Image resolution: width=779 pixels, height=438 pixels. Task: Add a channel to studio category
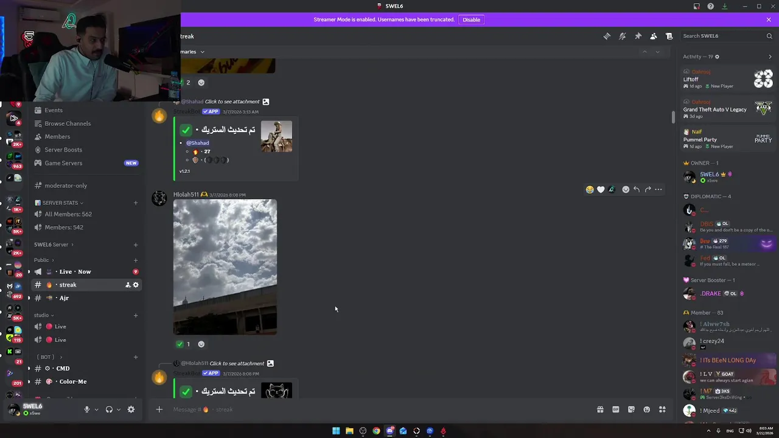136,315
